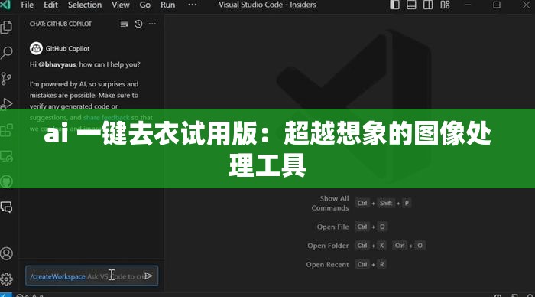
Task: Toggle primary side bar layout icon
Action: pyautogui.click(x=395, y=5)
